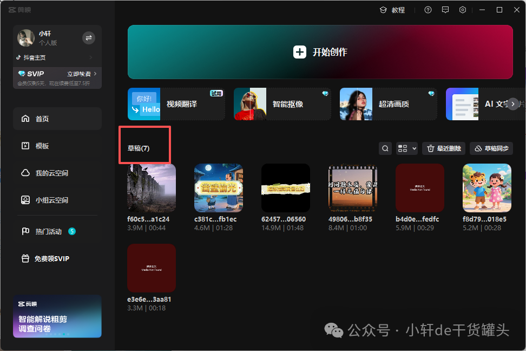Click the 剪映 logo in the title bar
Image resolution: width=526 pixels, height=351 pixels.
pos(19,10)
